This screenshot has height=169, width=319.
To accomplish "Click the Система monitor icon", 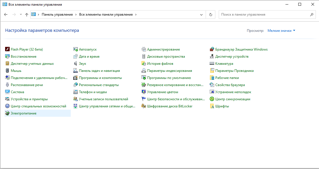I will coord(7,92).
